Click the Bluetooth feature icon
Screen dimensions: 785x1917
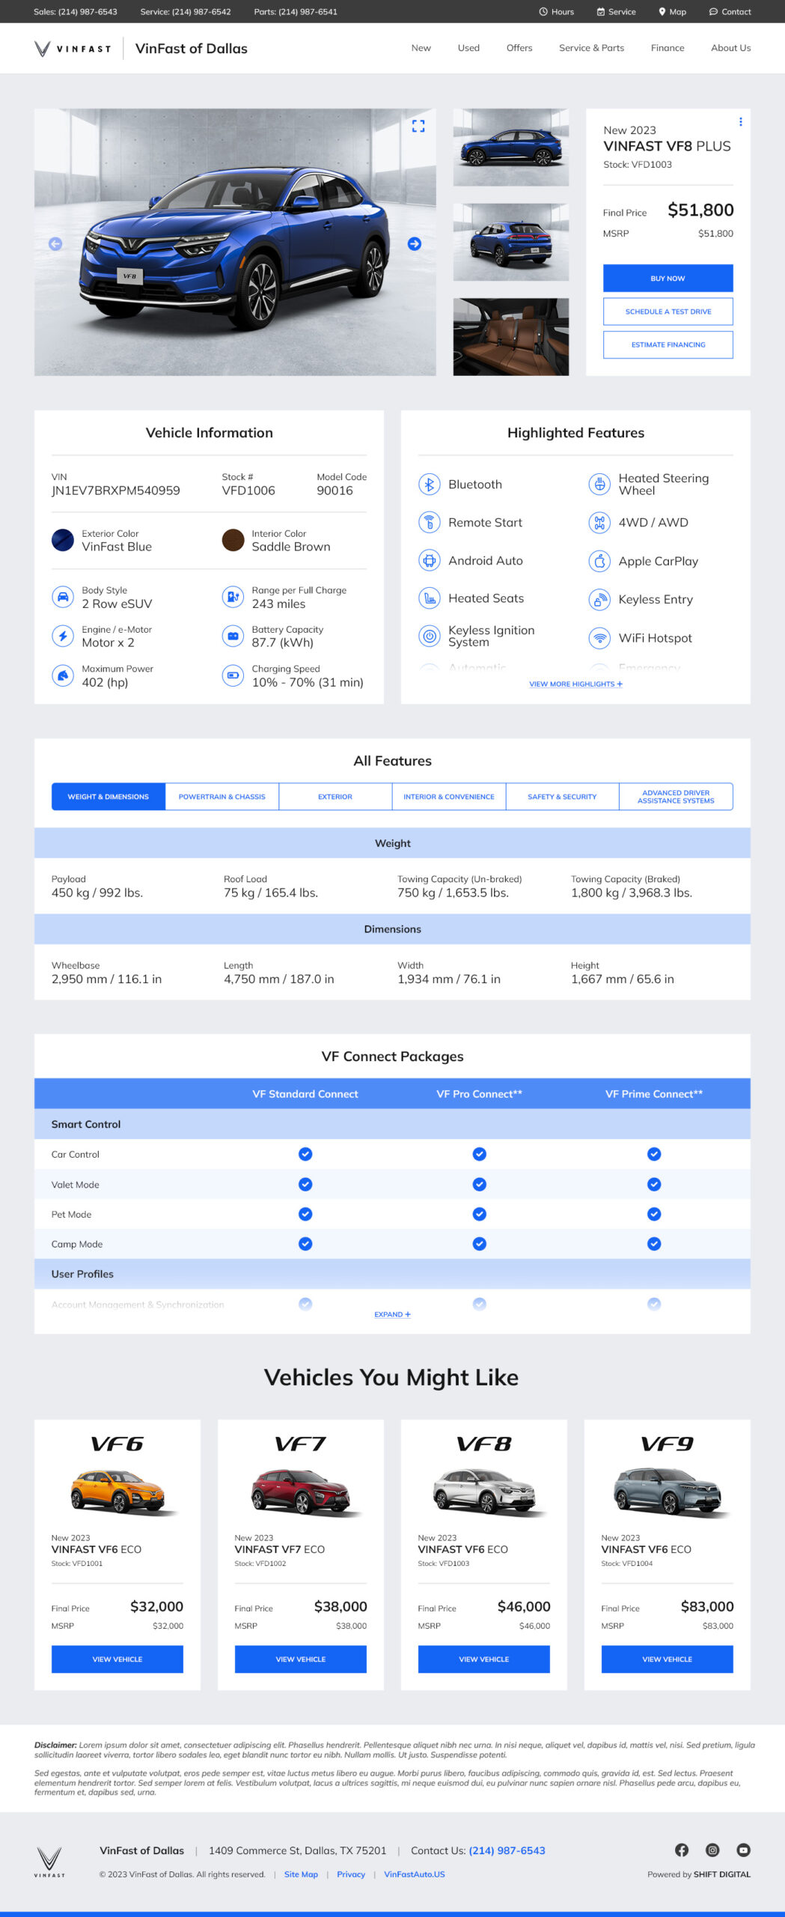(x=429, y=484)
